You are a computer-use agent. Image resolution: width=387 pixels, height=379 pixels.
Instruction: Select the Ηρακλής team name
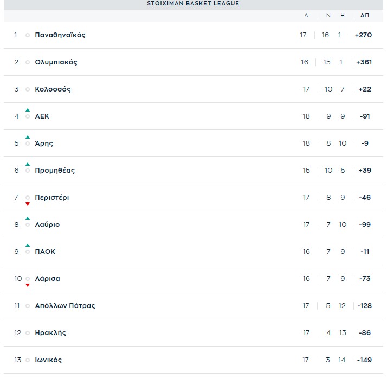pyautogui.click(x=50, y=333)
